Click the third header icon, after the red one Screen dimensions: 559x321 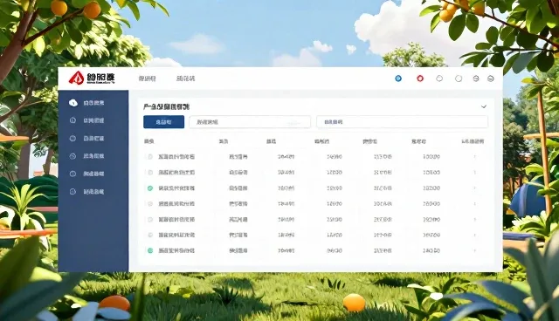(x=439, y=79)
